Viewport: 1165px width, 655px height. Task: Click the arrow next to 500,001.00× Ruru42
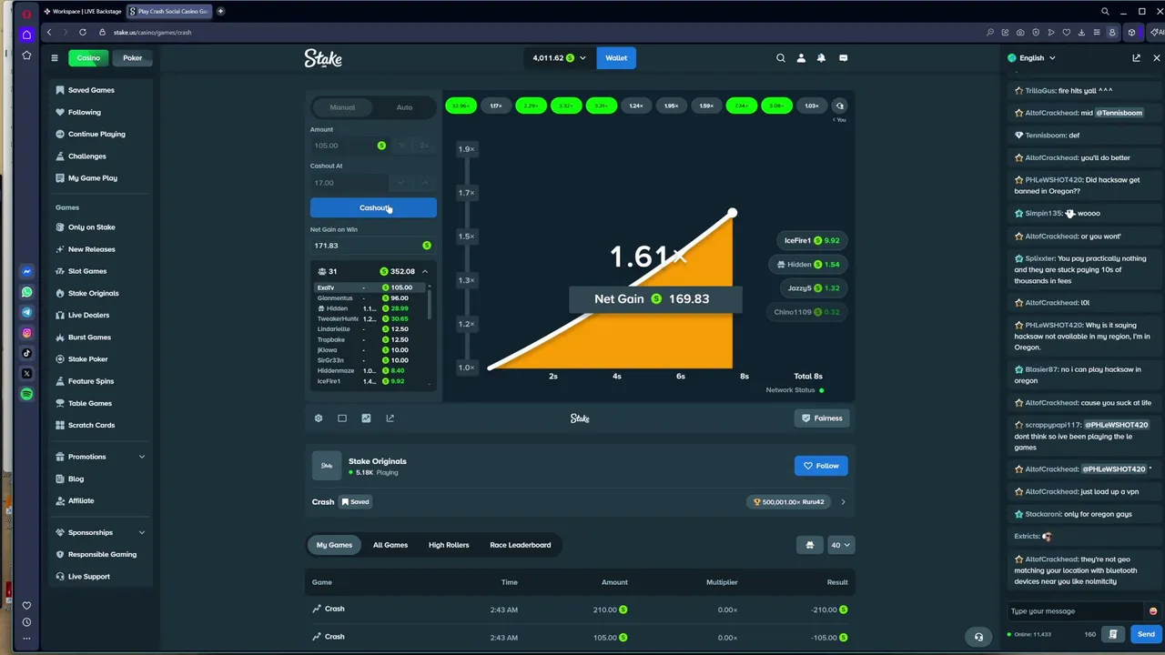(843, 502)
